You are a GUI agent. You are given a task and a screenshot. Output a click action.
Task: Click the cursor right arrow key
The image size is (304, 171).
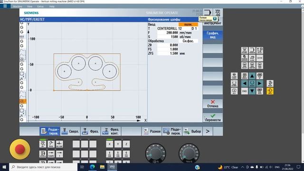(x=260, y=84)
